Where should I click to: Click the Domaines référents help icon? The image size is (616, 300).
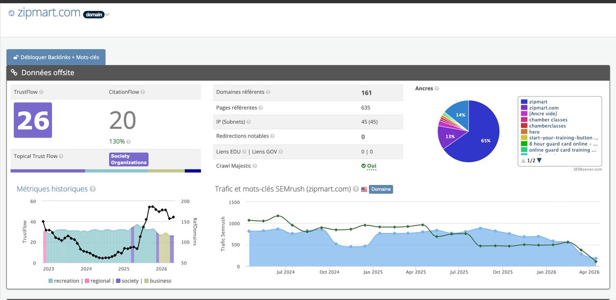(268, 92)
